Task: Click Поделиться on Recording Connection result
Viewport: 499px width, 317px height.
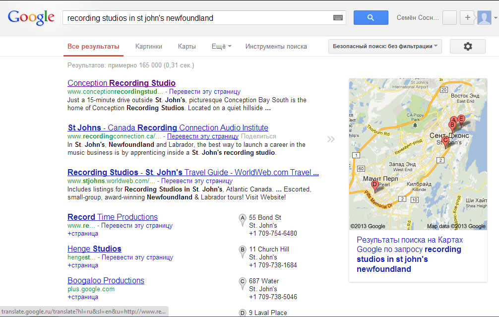Action: [x=258, y=136]
